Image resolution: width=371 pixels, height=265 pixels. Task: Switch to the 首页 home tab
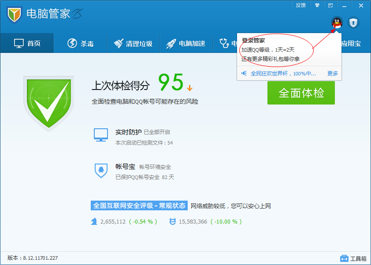(x=27, y=43)
